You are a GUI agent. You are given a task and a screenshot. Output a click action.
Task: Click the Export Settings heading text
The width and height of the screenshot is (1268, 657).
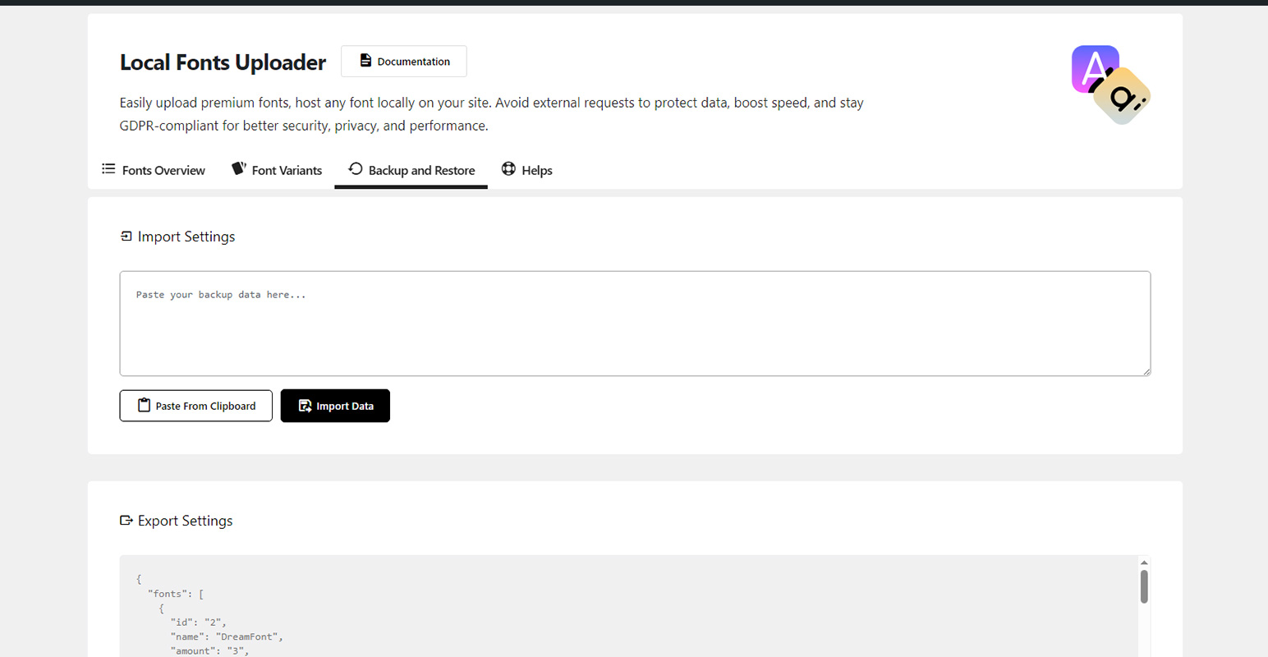pyautogui.click(x=185, y=521)
